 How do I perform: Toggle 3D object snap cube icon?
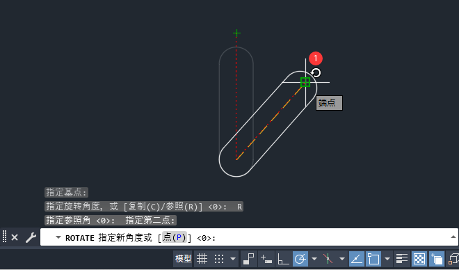coord(453,259)
